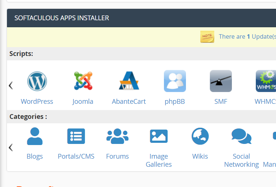Click the Social Networking chat icon
276x187 pixels.
click(241, 136)
